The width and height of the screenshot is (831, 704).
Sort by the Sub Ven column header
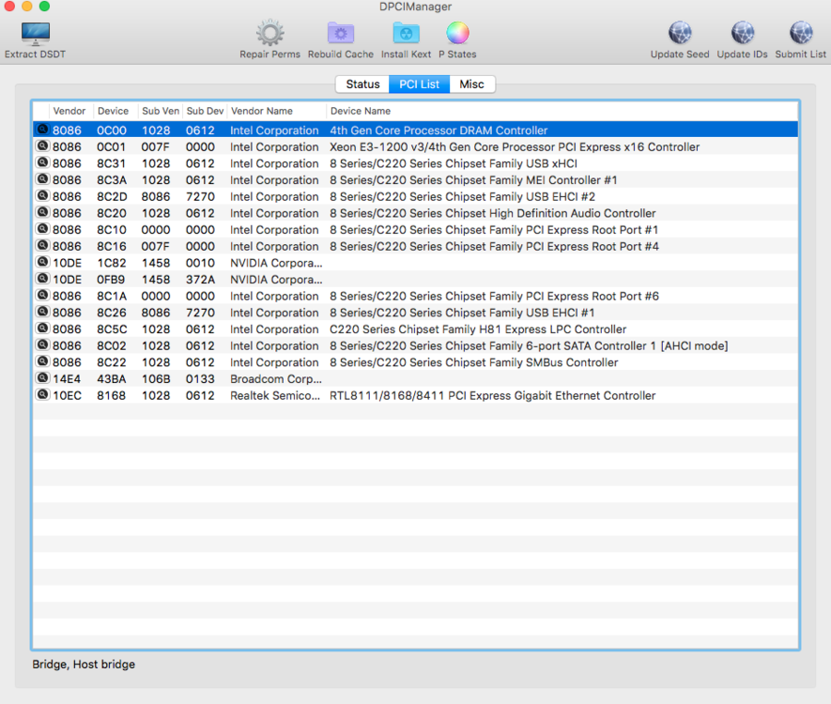tap(161, 111)
